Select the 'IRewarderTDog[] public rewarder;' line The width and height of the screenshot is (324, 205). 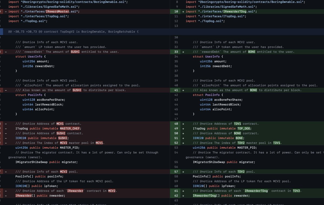(221, 196)
